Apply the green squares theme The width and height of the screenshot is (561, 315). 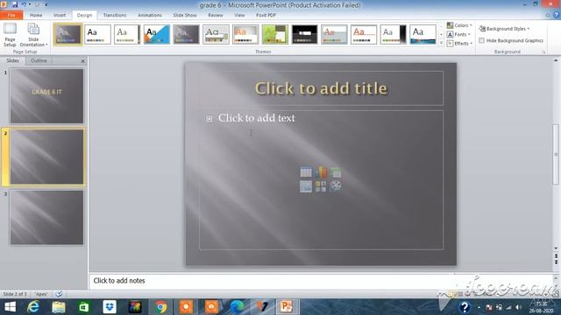coord(274,34)
